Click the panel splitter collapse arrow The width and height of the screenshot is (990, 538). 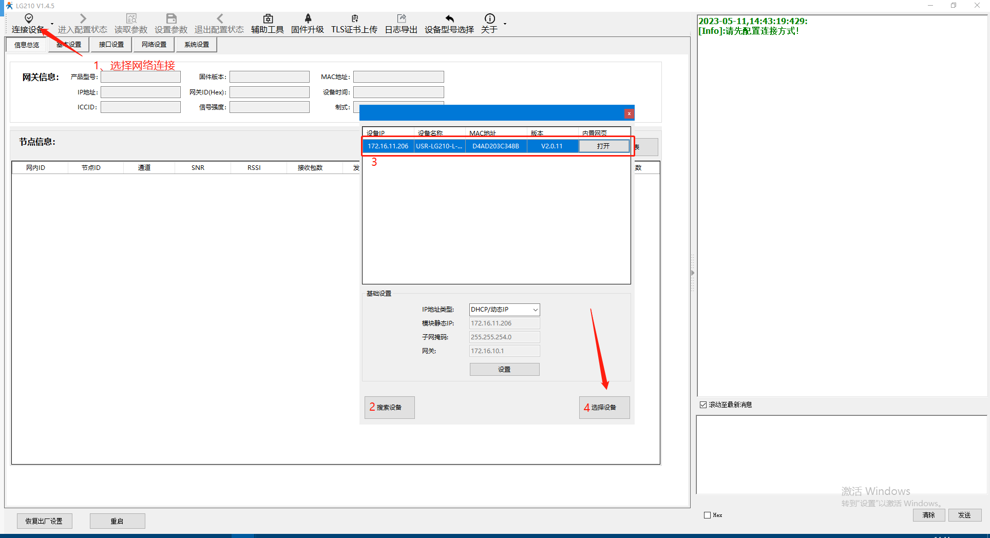pos(693,273)
